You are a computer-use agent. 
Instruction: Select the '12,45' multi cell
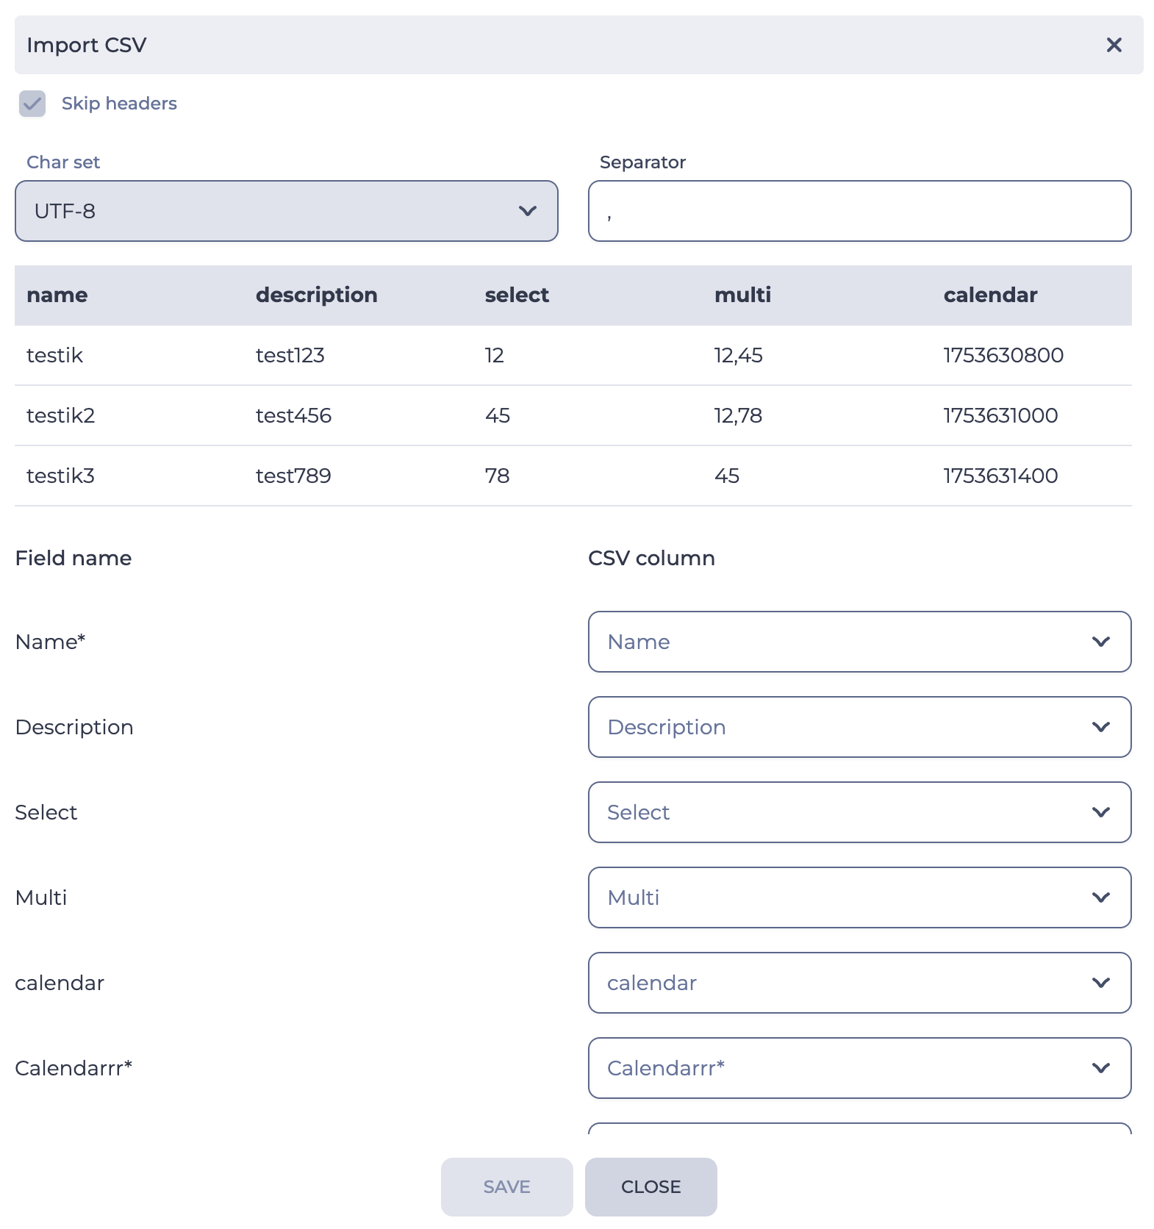pyautogui.click(x=739, y=356)
